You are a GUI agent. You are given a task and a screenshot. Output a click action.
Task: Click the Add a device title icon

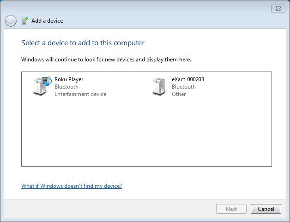tap(25, 21)
